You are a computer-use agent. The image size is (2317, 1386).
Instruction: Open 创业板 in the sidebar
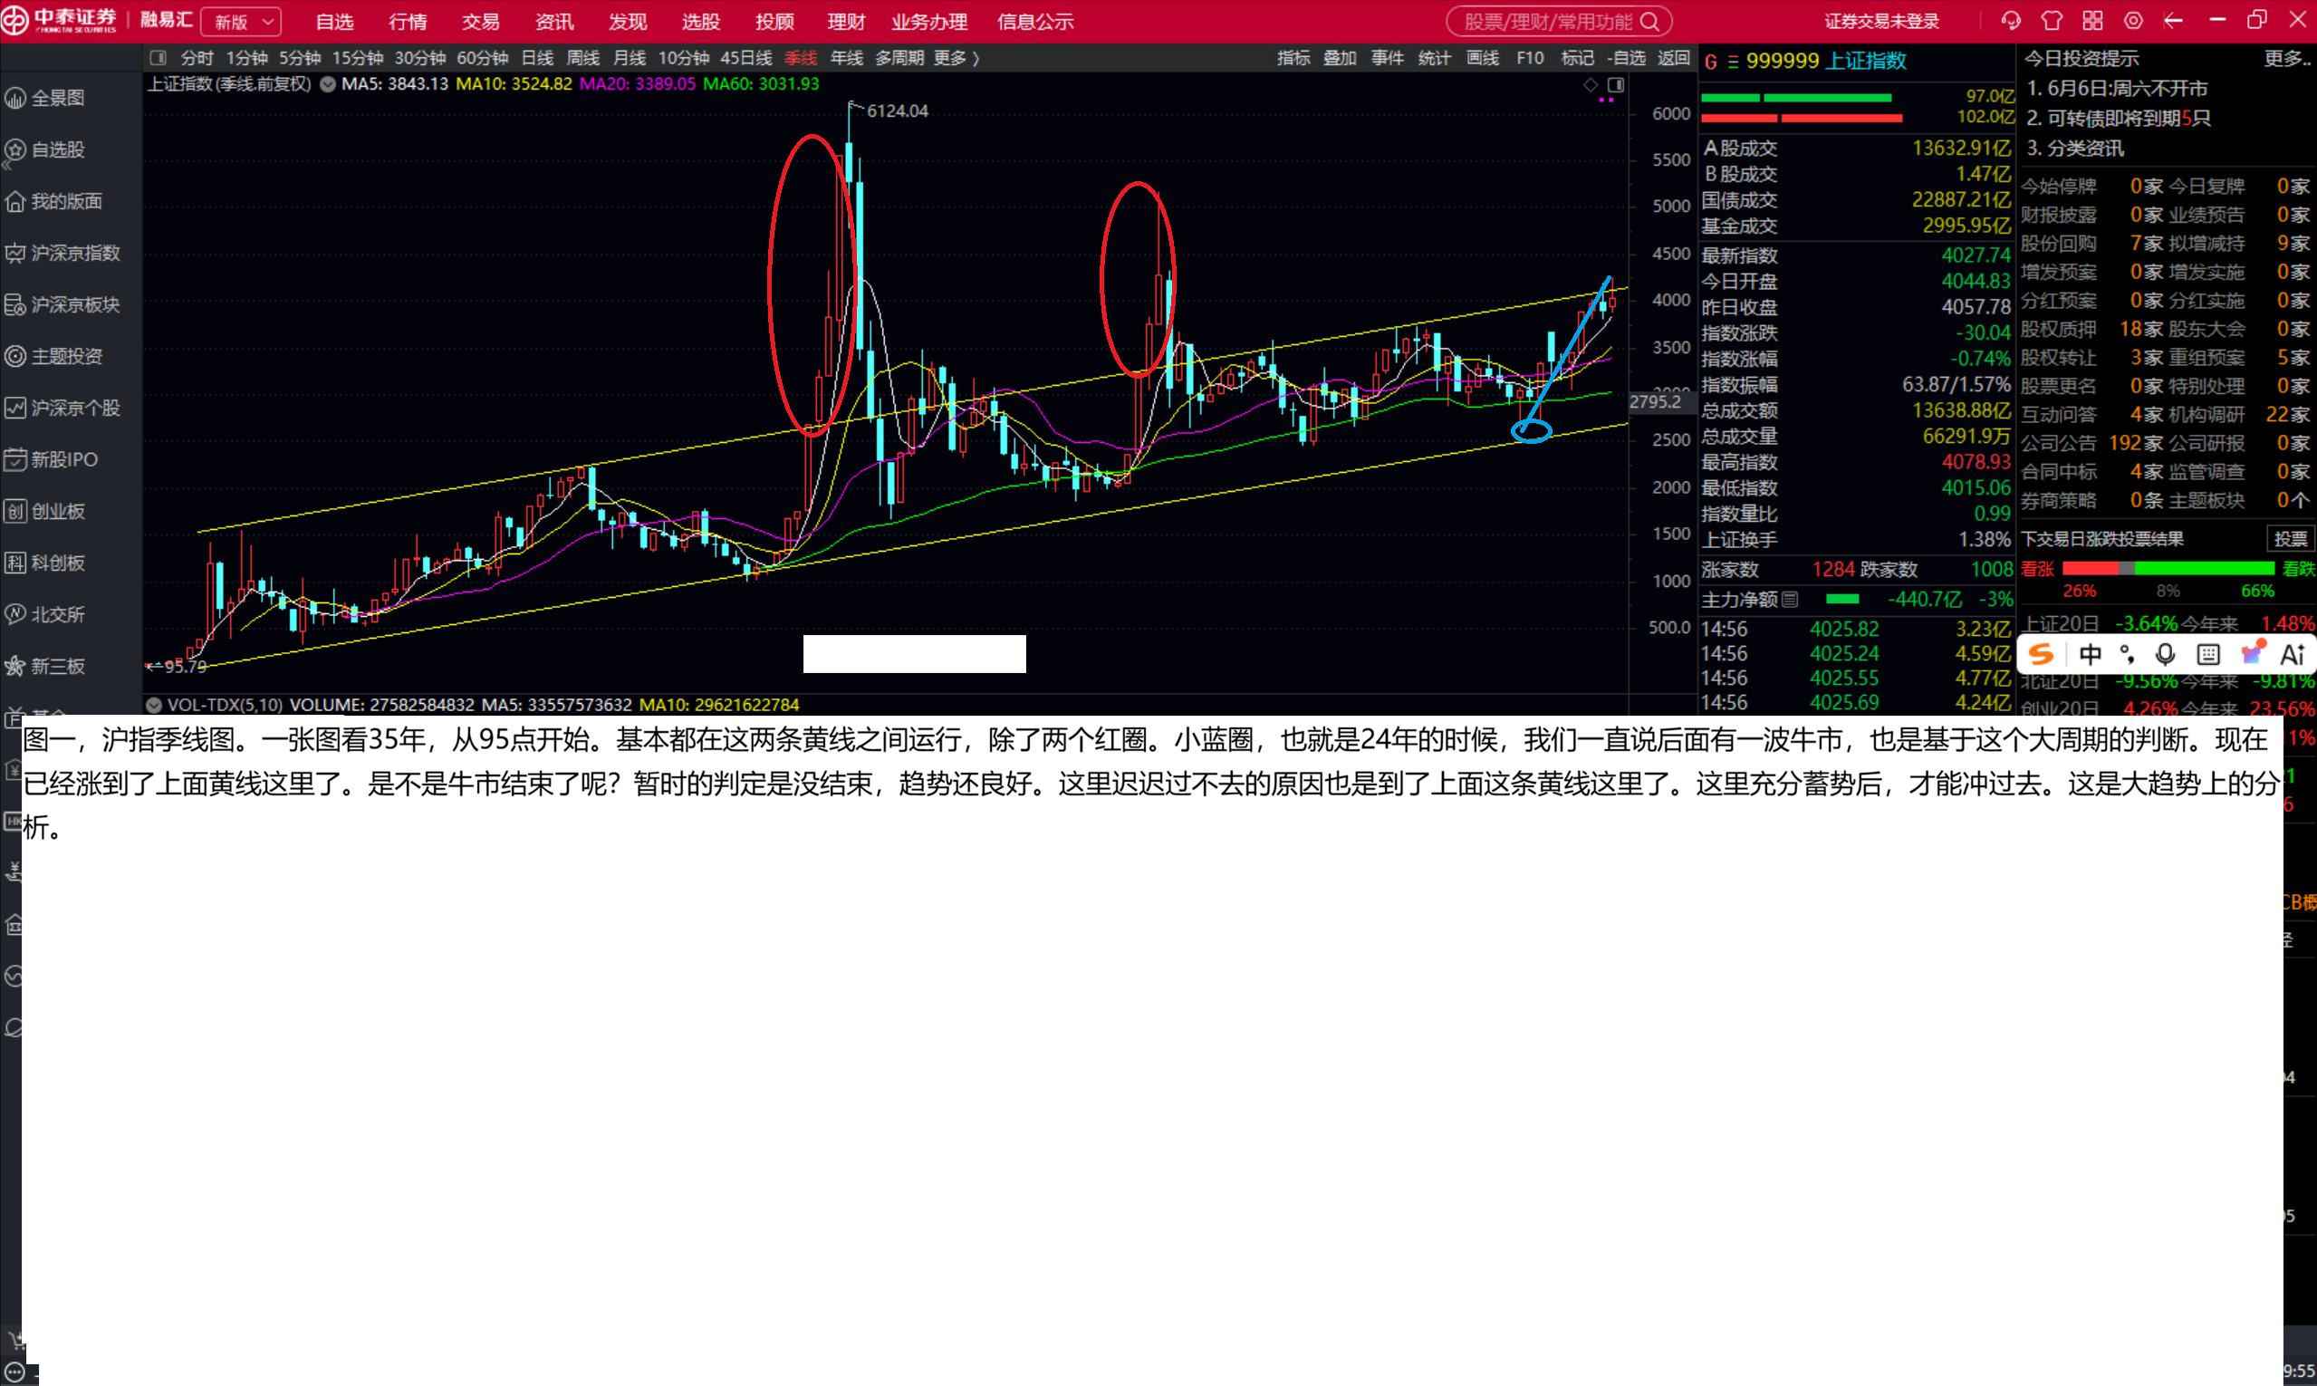44,511
